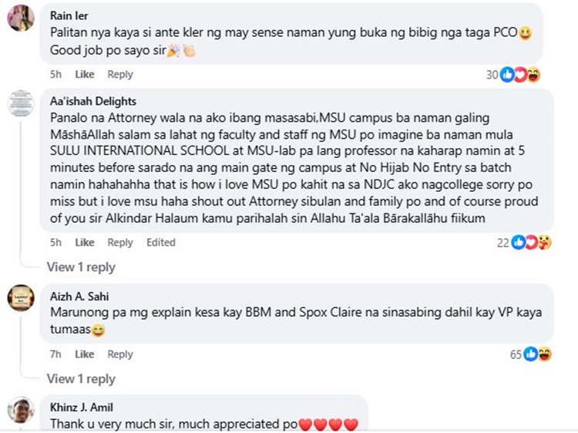The height and width of the screenshot is (433, 578).
Task: Reply to Aizh A. Sahi's comment
Action: point(119,354)
